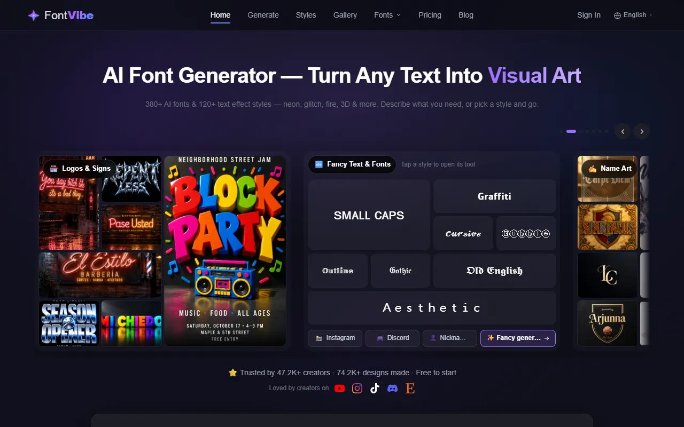684x427 pixels.
Task: Open the Instagram social icon under Loved by creators
Action: pos(357,389)
